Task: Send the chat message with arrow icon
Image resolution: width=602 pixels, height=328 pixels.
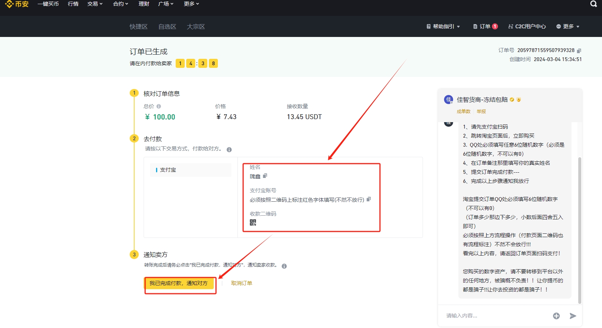Action: point(573,316)
